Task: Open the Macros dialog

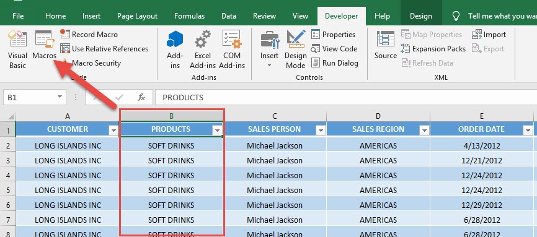Action: click(x=45, y=45)
